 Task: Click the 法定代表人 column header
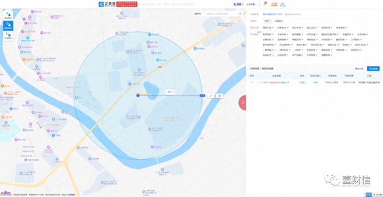point(316,76)
